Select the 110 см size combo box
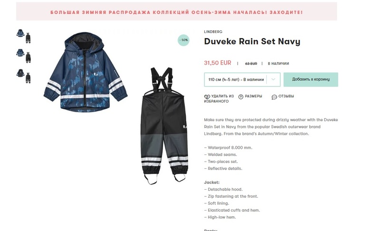The height and width of the screenshot is (231, 366). click(x=242, y=79)
